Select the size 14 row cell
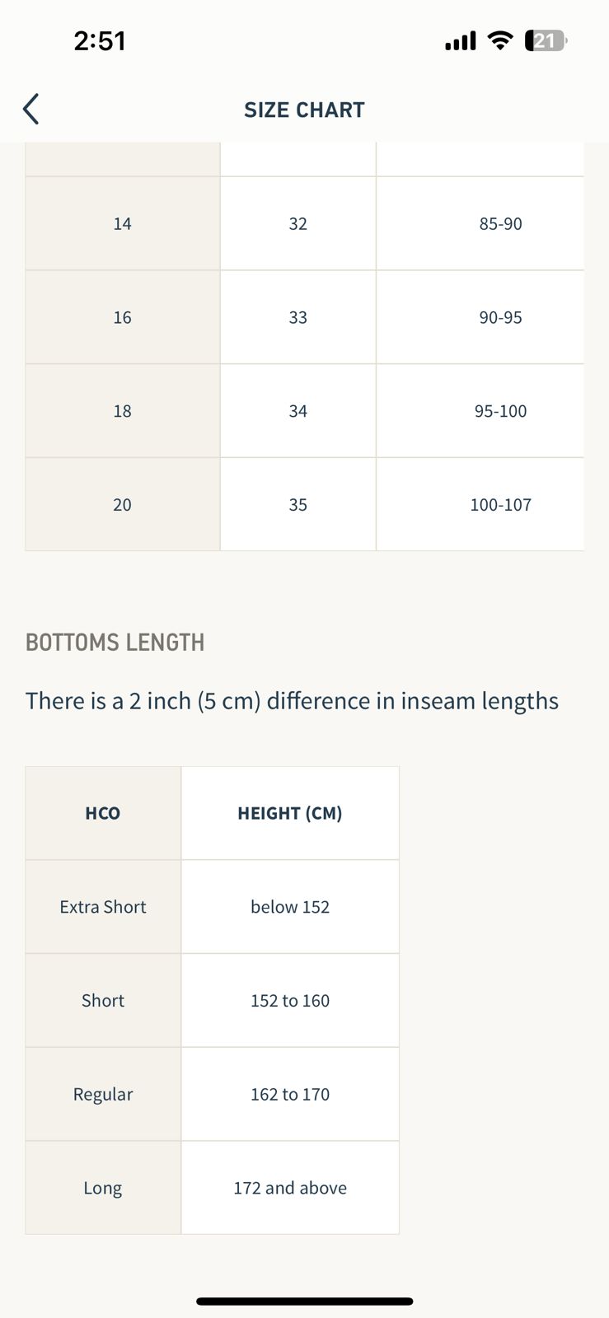This screenshot has width=609, height=1318. [122, 223]
